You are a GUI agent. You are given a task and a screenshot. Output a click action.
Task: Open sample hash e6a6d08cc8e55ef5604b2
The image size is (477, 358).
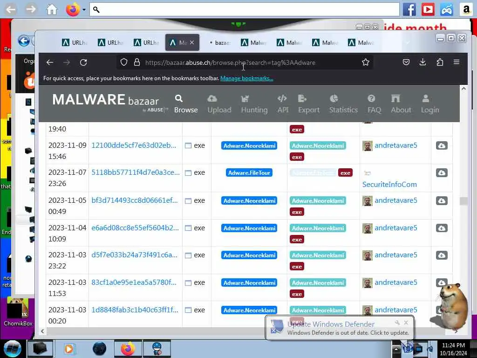pos(135,227)
